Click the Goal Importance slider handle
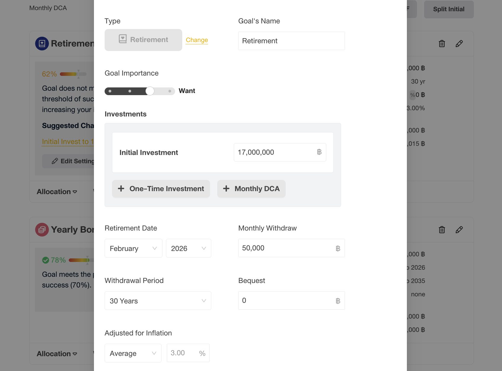502x371 pixels. point(150,91)
